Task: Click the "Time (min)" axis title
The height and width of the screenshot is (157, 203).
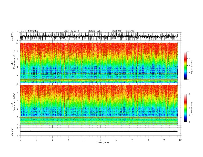Action: pos(103,142)
